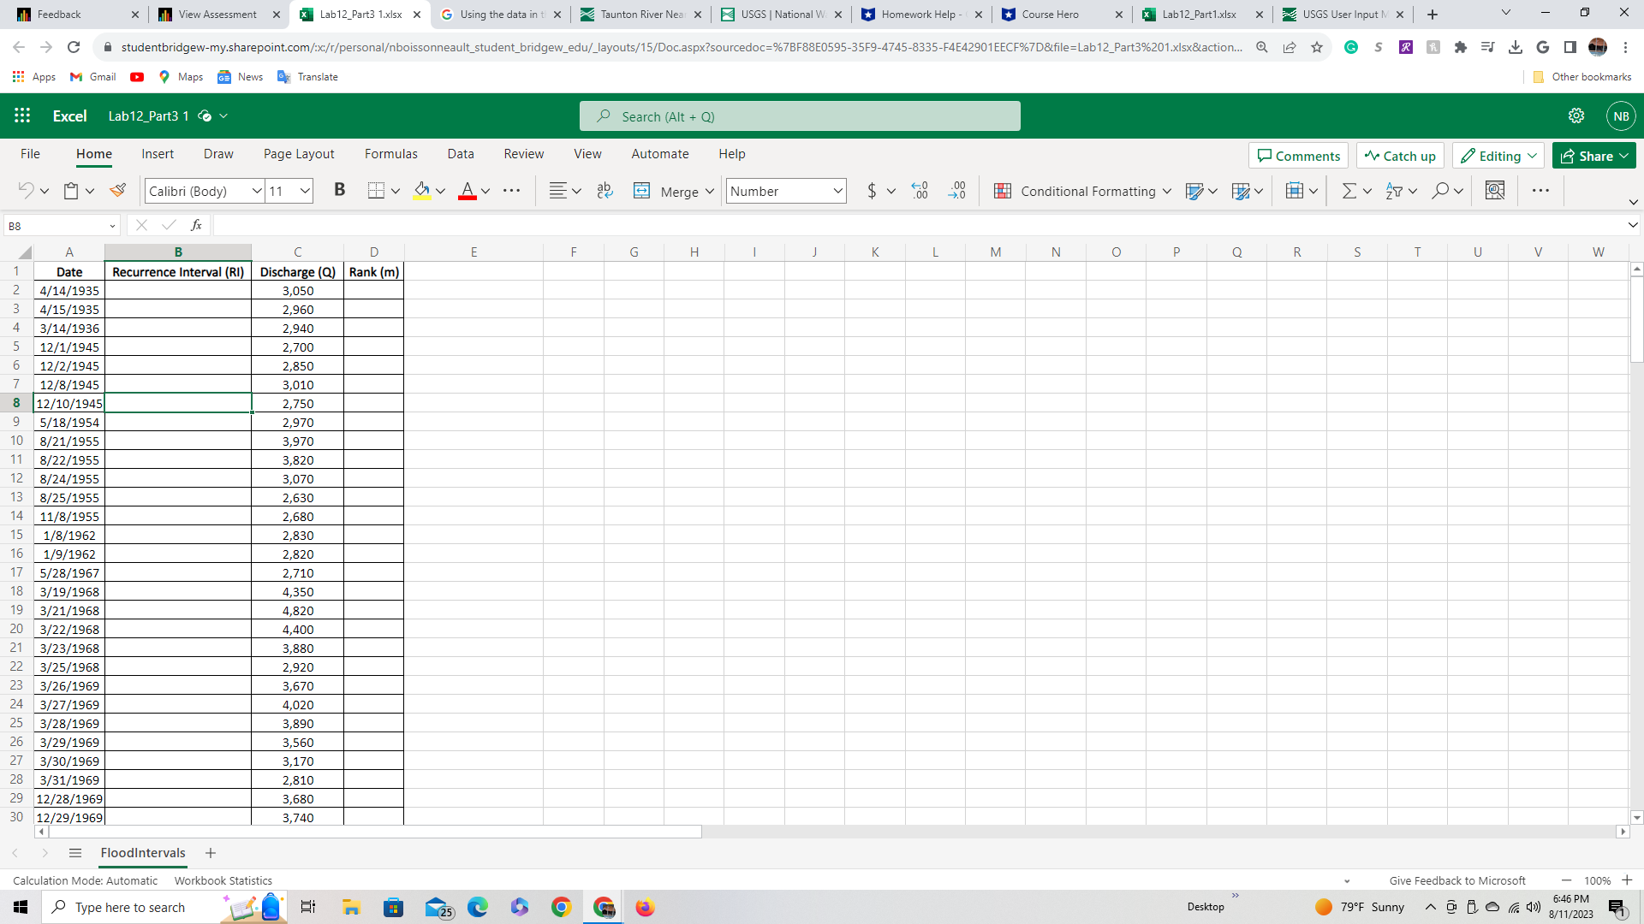Open the Page Layout tab
This screenshot has height=924, width=1644.
click(x=299, y=154)
